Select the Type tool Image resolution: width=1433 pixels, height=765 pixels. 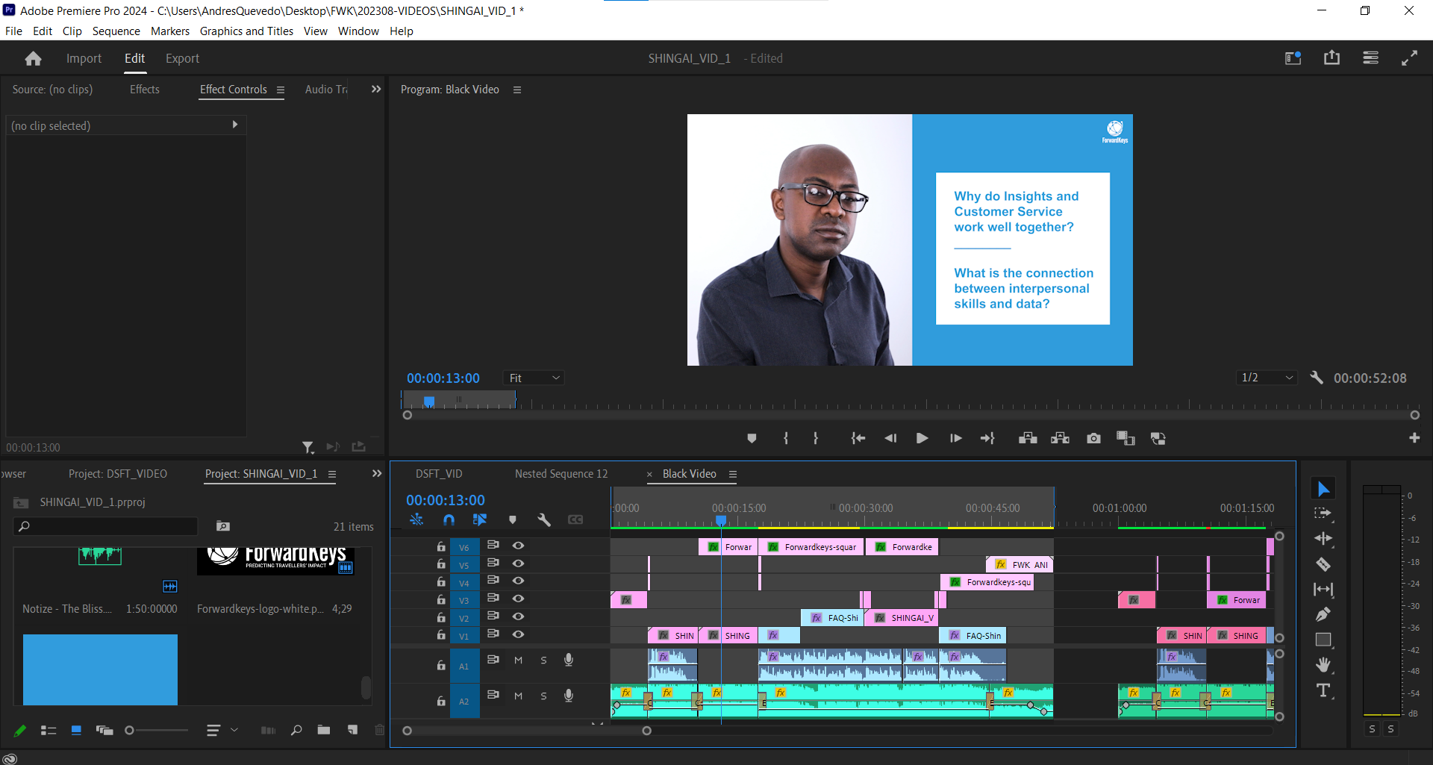click(1323, 690)
